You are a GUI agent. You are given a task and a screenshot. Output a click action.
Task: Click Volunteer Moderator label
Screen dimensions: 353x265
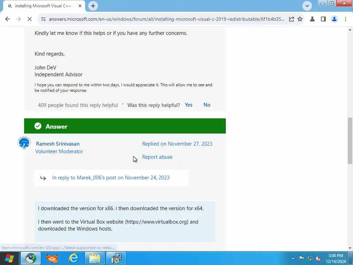click(x=59, y=151)
